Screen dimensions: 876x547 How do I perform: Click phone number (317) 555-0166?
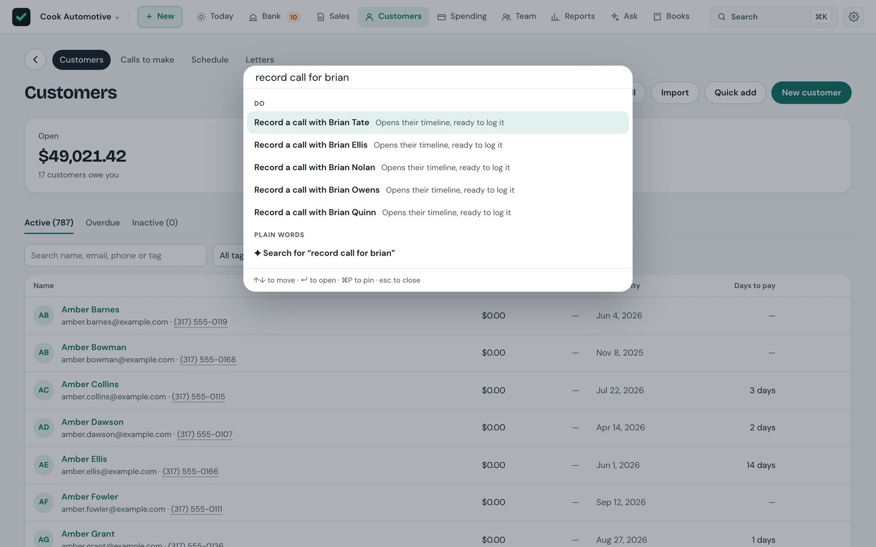point(190,472)
